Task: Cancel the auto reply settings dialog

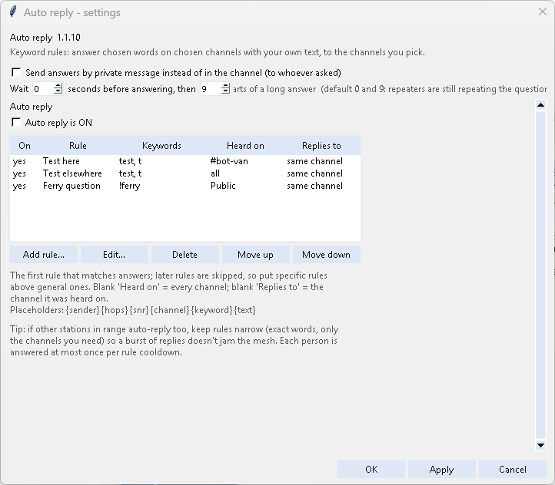Action: point(512,470)
